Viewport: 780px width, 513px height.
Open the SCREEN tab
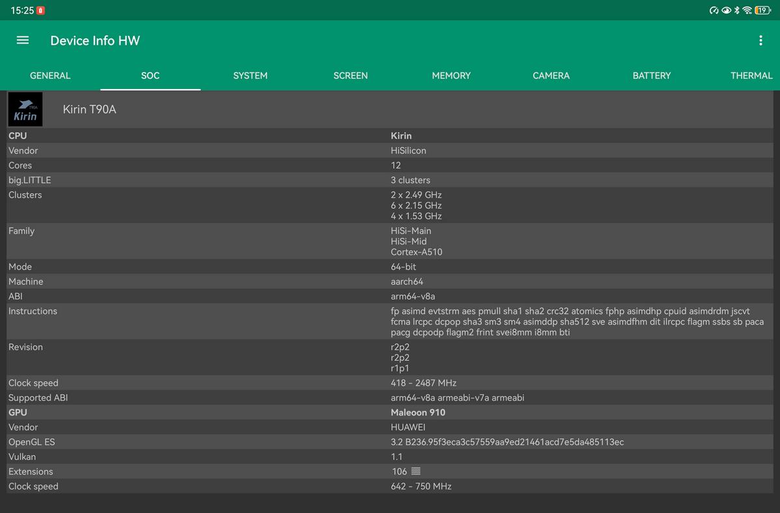350,75
